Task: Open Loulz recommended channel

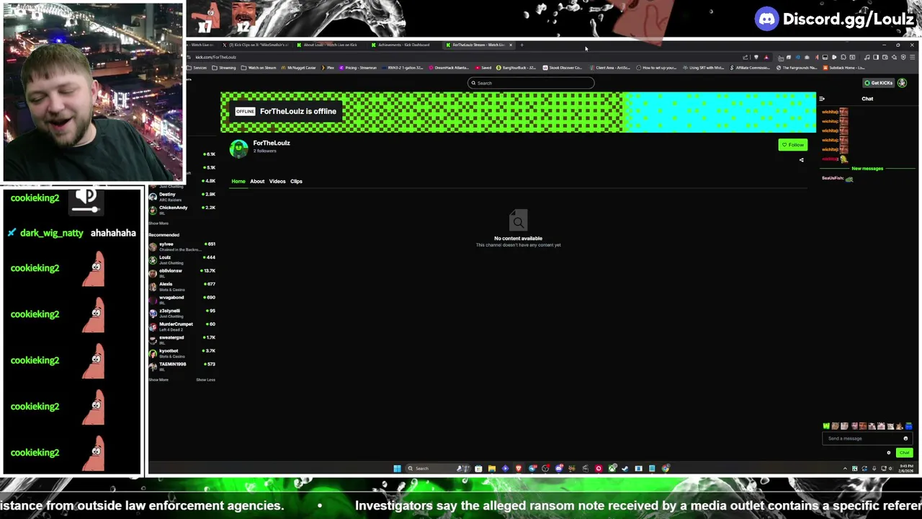Action: 180,259
